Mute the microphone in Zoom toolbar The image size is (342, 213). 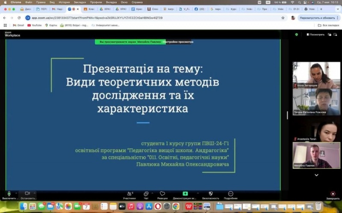point(9,194)
